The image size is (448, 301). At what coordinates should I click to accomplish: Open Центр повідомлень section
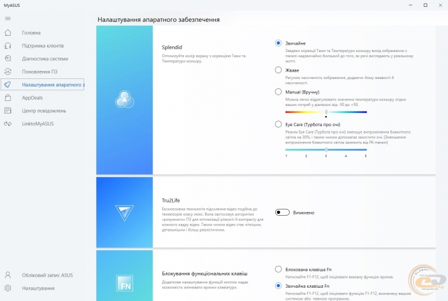click(44, 111)
